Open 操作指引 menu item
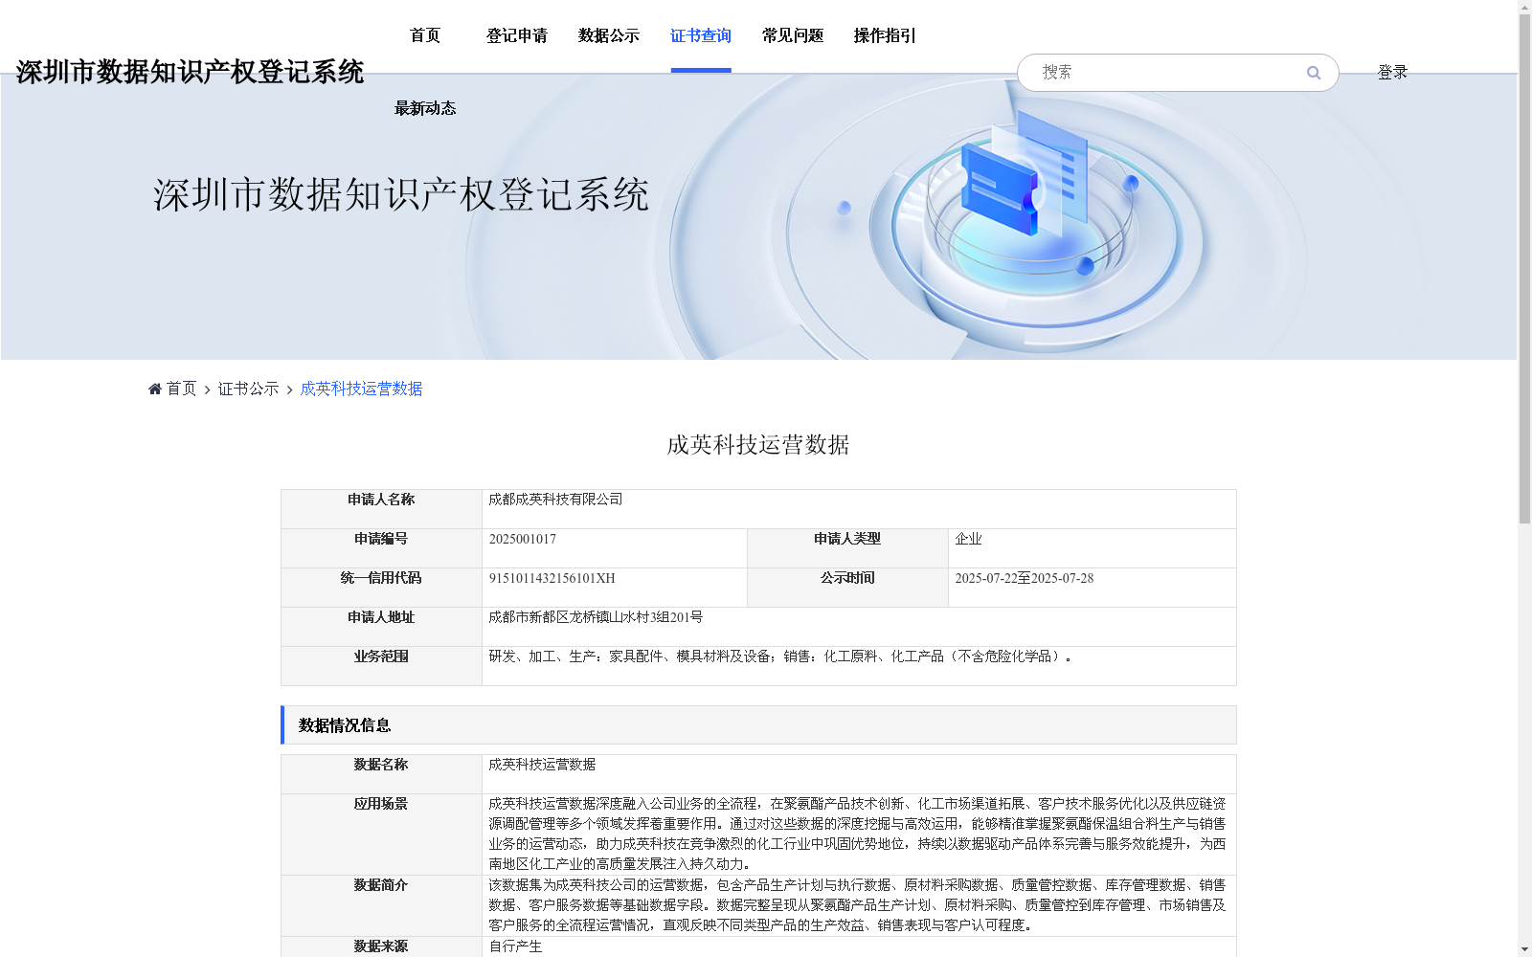The image size is (1532, 957). [885, 35]
